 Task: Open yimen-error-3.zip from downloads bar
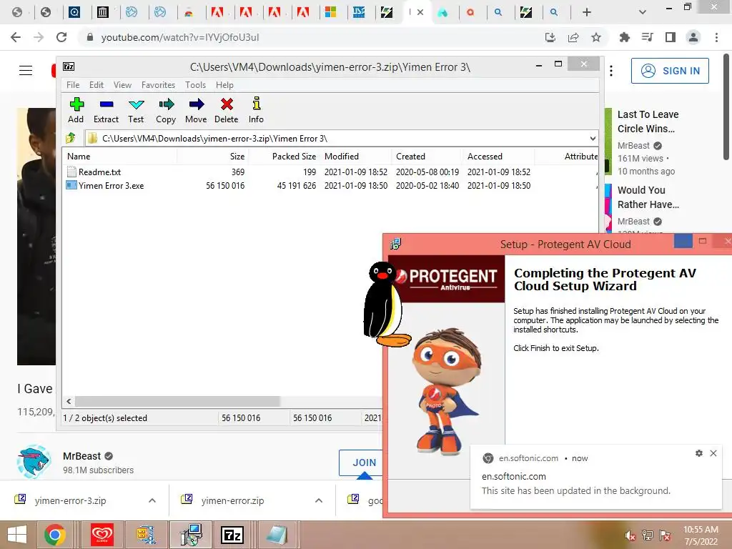(x=70, y=500)
